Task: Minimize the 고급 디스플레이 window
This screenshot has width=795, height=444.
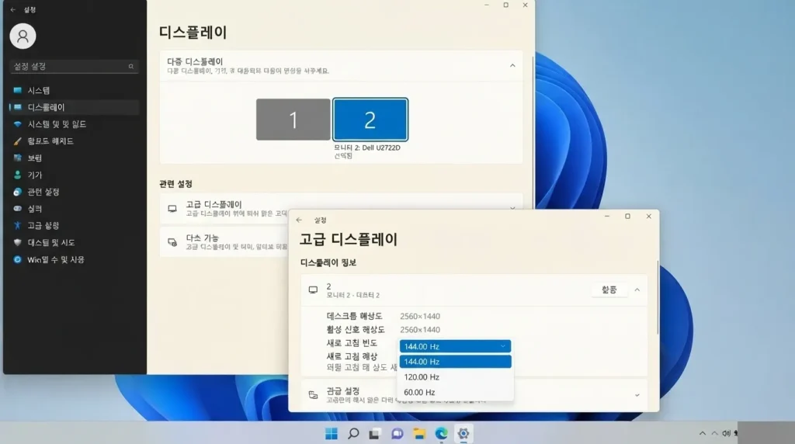Action: tap(607, 216)
